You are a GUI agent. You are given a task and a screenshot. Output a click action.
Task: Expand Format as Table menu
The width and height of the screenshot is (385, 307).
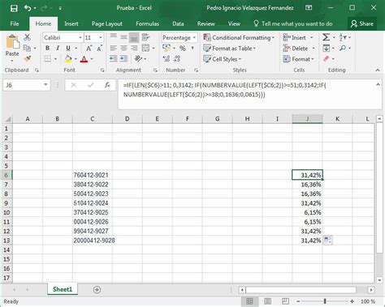tap(230, 49)
